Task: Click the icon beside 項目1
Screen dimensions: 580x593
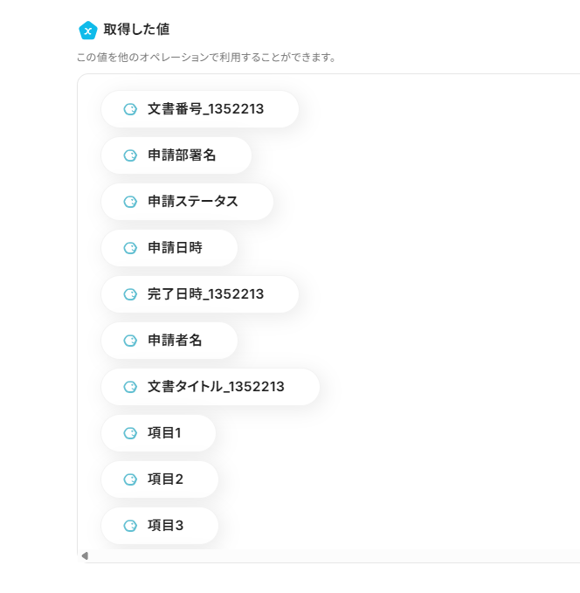Action: [130, 433]
